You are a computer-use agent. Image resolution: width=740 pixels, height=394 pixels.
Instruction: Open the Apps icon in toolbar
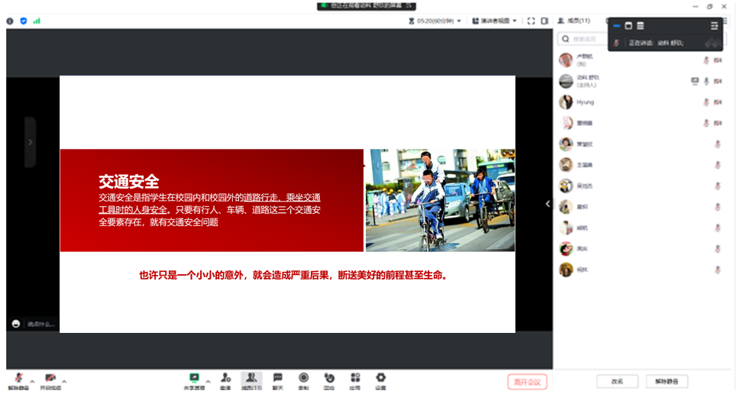355,379
